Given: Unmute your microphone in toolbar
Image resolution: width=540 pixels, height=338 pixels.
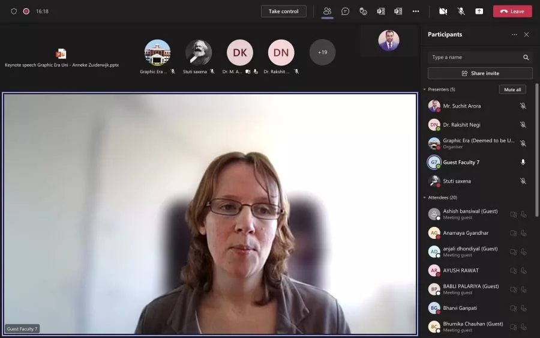Looking at the screenshot, I should [x=461, y=11].
